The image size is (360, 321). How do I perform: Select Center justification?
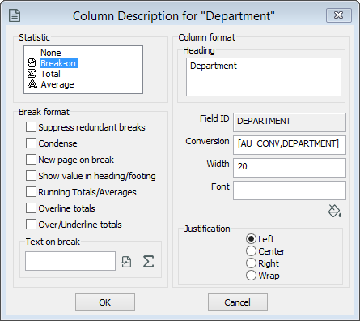[x=251, y=251]
